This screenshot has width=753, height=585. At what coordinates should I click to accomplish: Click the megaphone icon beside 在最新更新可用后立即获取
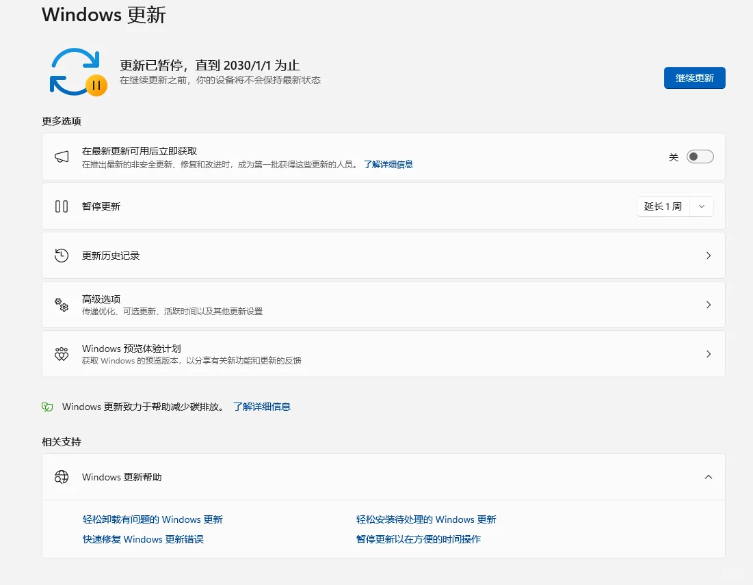pyautogui.click(x=62, y=157)
